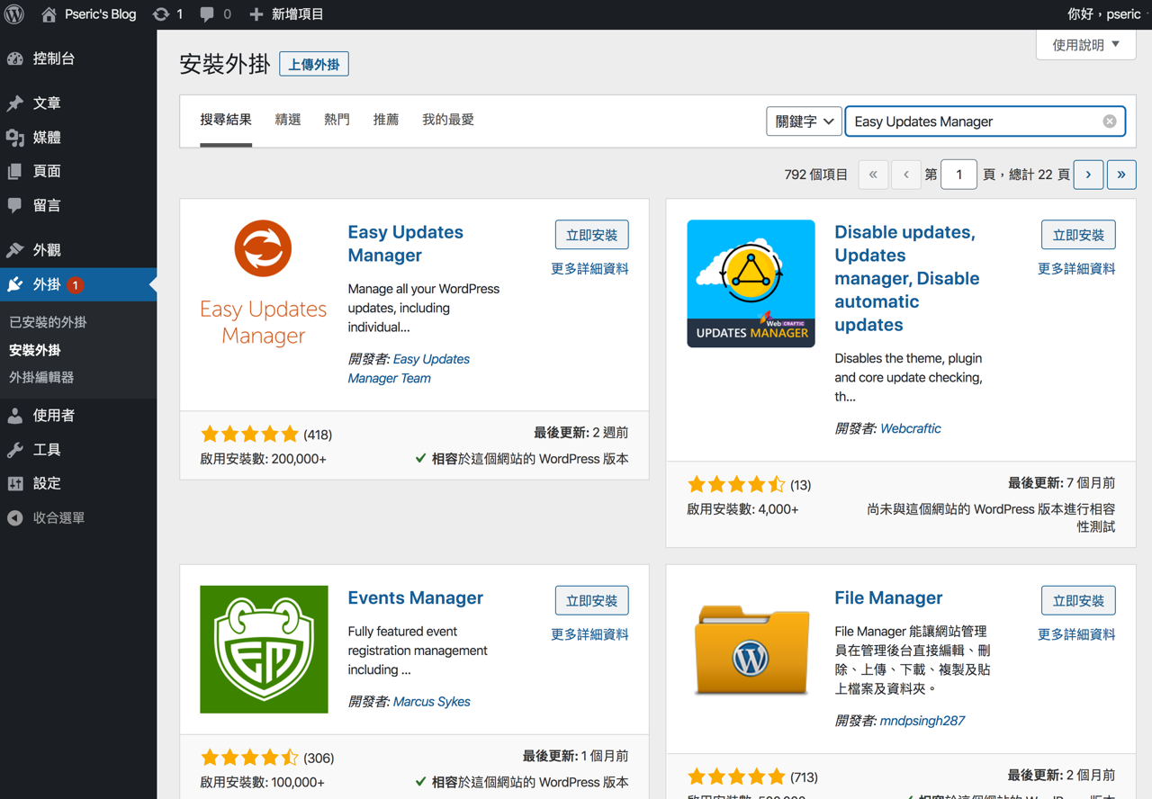This screenshot has width=1152, height=799.
Task: Open the comments bubble icon in admin bar
Action: coord(207,14)
